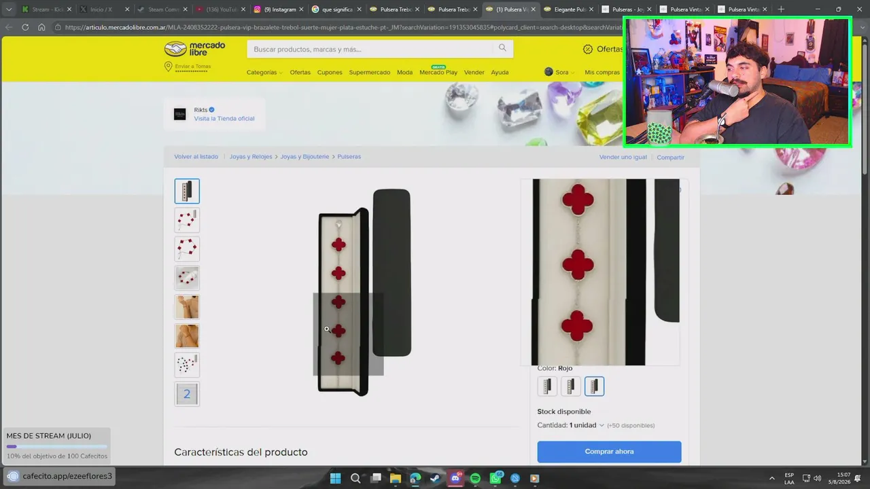This screenshot has width=870, height=489.
Task: Click the Ofertas discount badge icon in header
Action: [588, 49]
